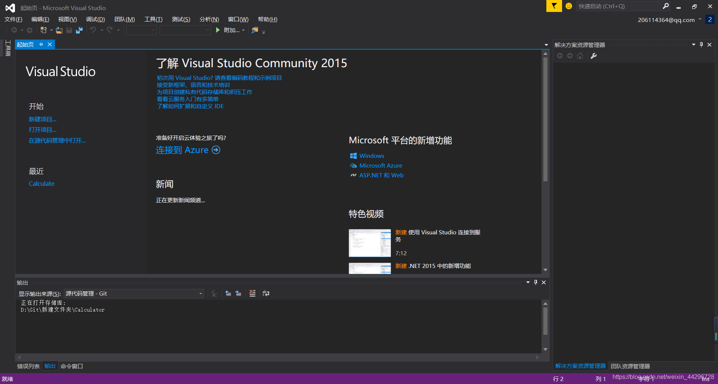The width and height of the screenshot is (718, 384).
Task: Open New Project dropdown arrow in toolbar
Action: pos(51,30)
